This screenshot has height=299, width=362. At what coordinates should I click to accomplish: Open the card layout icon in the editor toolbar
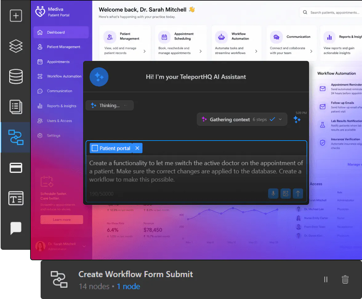coord(16,168)
